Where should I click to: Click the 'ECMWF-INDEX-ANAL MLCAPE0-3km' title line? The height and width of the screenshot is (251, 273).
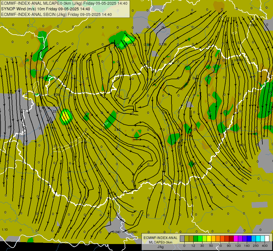coord(64,3)
